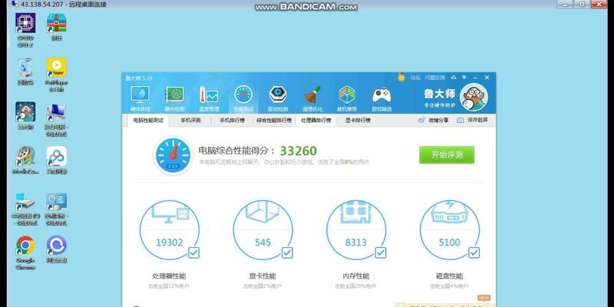This screenshot has width=614, height=307.
Task: Open the Recycle Bin on desktop
Action: click(25, 68)
